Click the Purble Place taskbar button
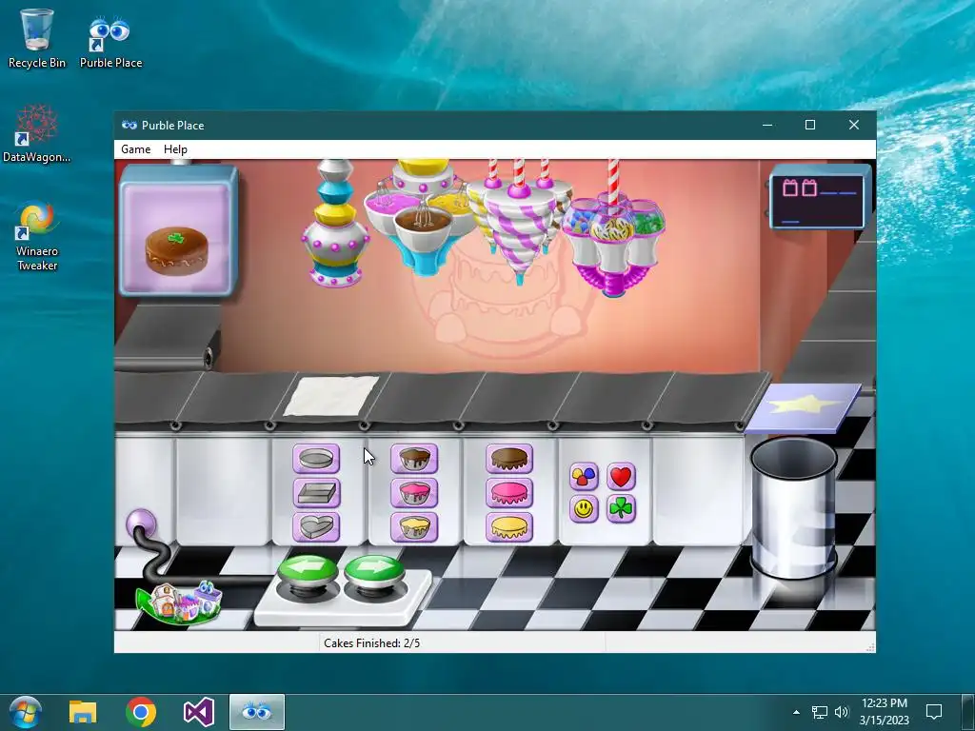The height and width of the screenshot is (731, 975). (x=257, y=712)
